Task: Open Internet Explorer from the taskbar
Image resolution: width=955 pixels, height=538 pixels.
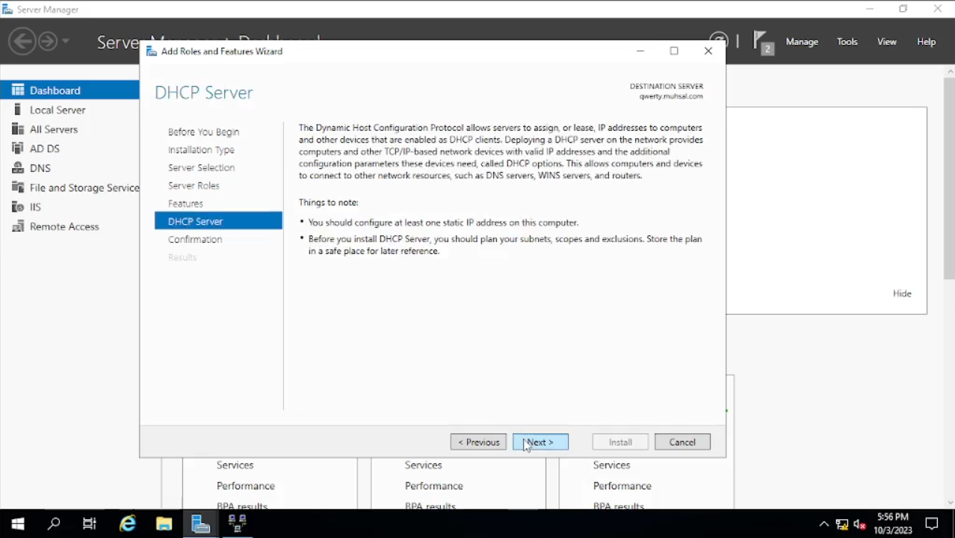Action: (128, 523)
